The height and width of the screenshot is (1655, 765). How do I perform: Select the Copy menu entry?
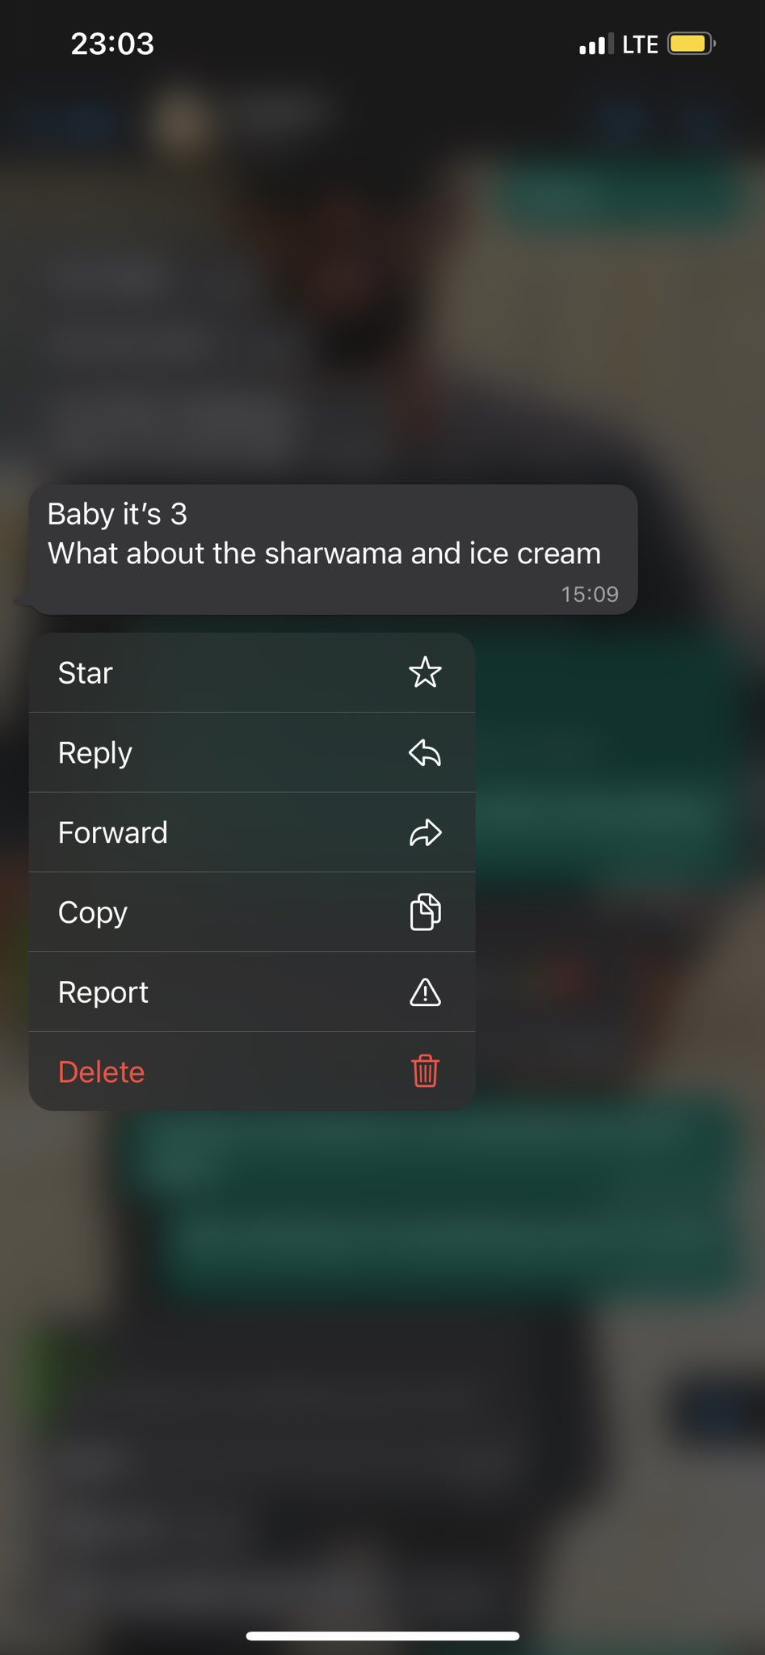[252, 912]
